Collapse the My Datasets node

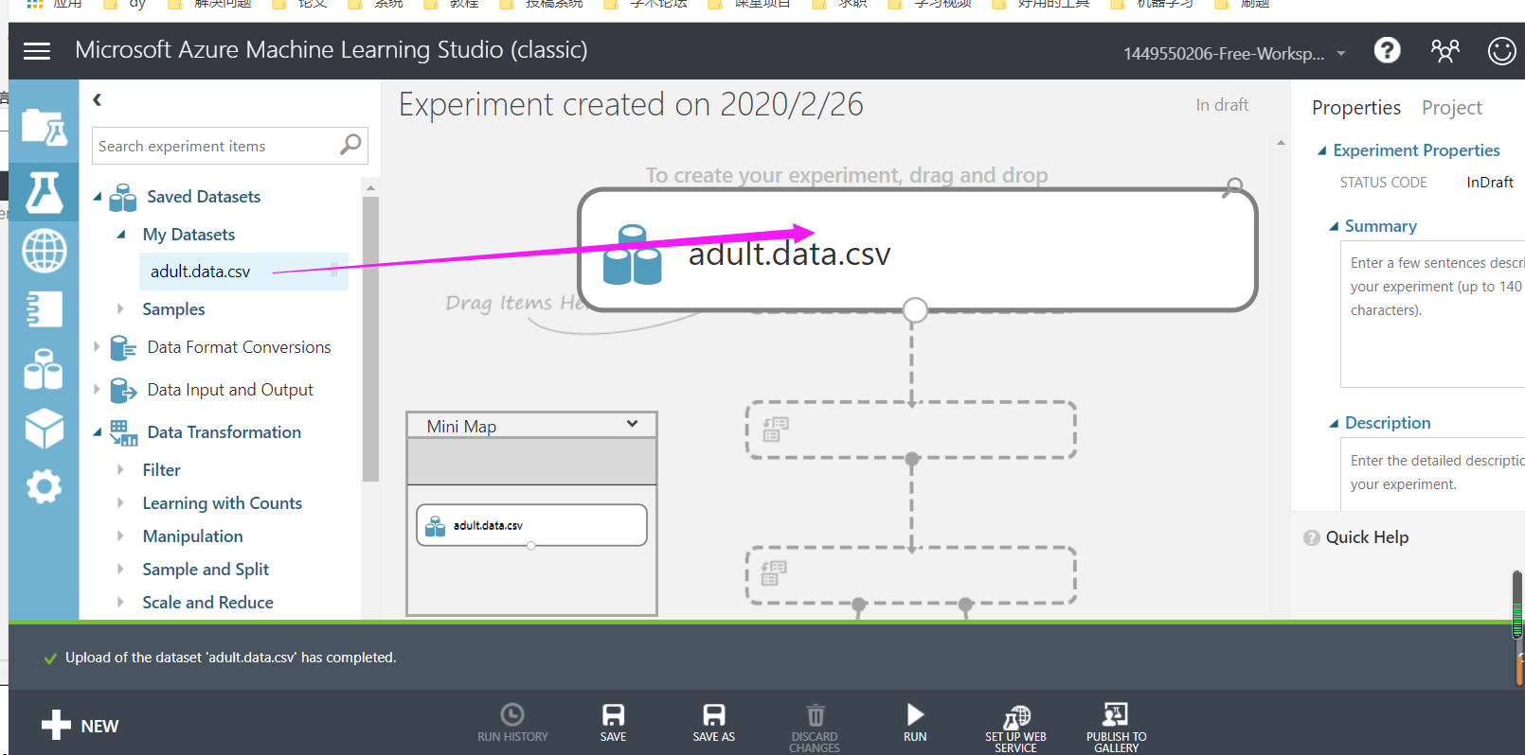tap(120, 235)
